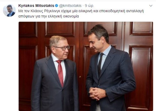
Task: Open the tweet options chevron menu
Action: [151, 6]
